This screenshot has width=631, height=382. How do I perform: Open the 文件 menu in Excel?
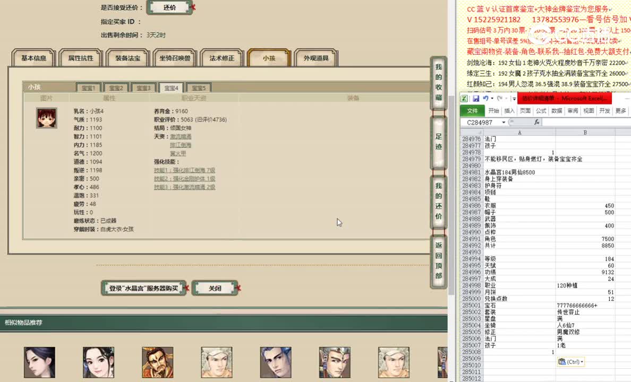472,111
